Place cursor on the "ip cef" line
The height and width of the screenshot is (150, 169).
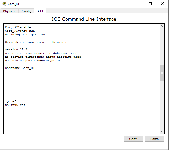[x=11, y=101]
